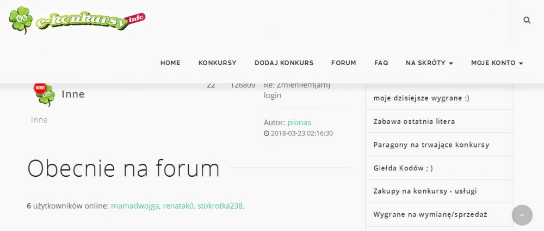544x231 pixels.
Task: Open the MOJE KONTO dropdown
Action: [497, 63]
